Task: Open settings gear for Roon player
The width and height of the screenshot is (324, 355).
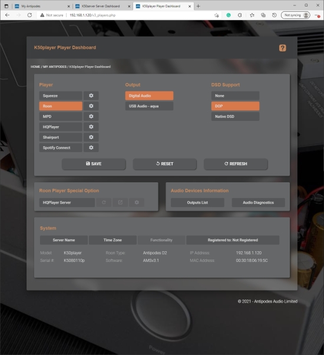Action: click(x=91, y=106)
